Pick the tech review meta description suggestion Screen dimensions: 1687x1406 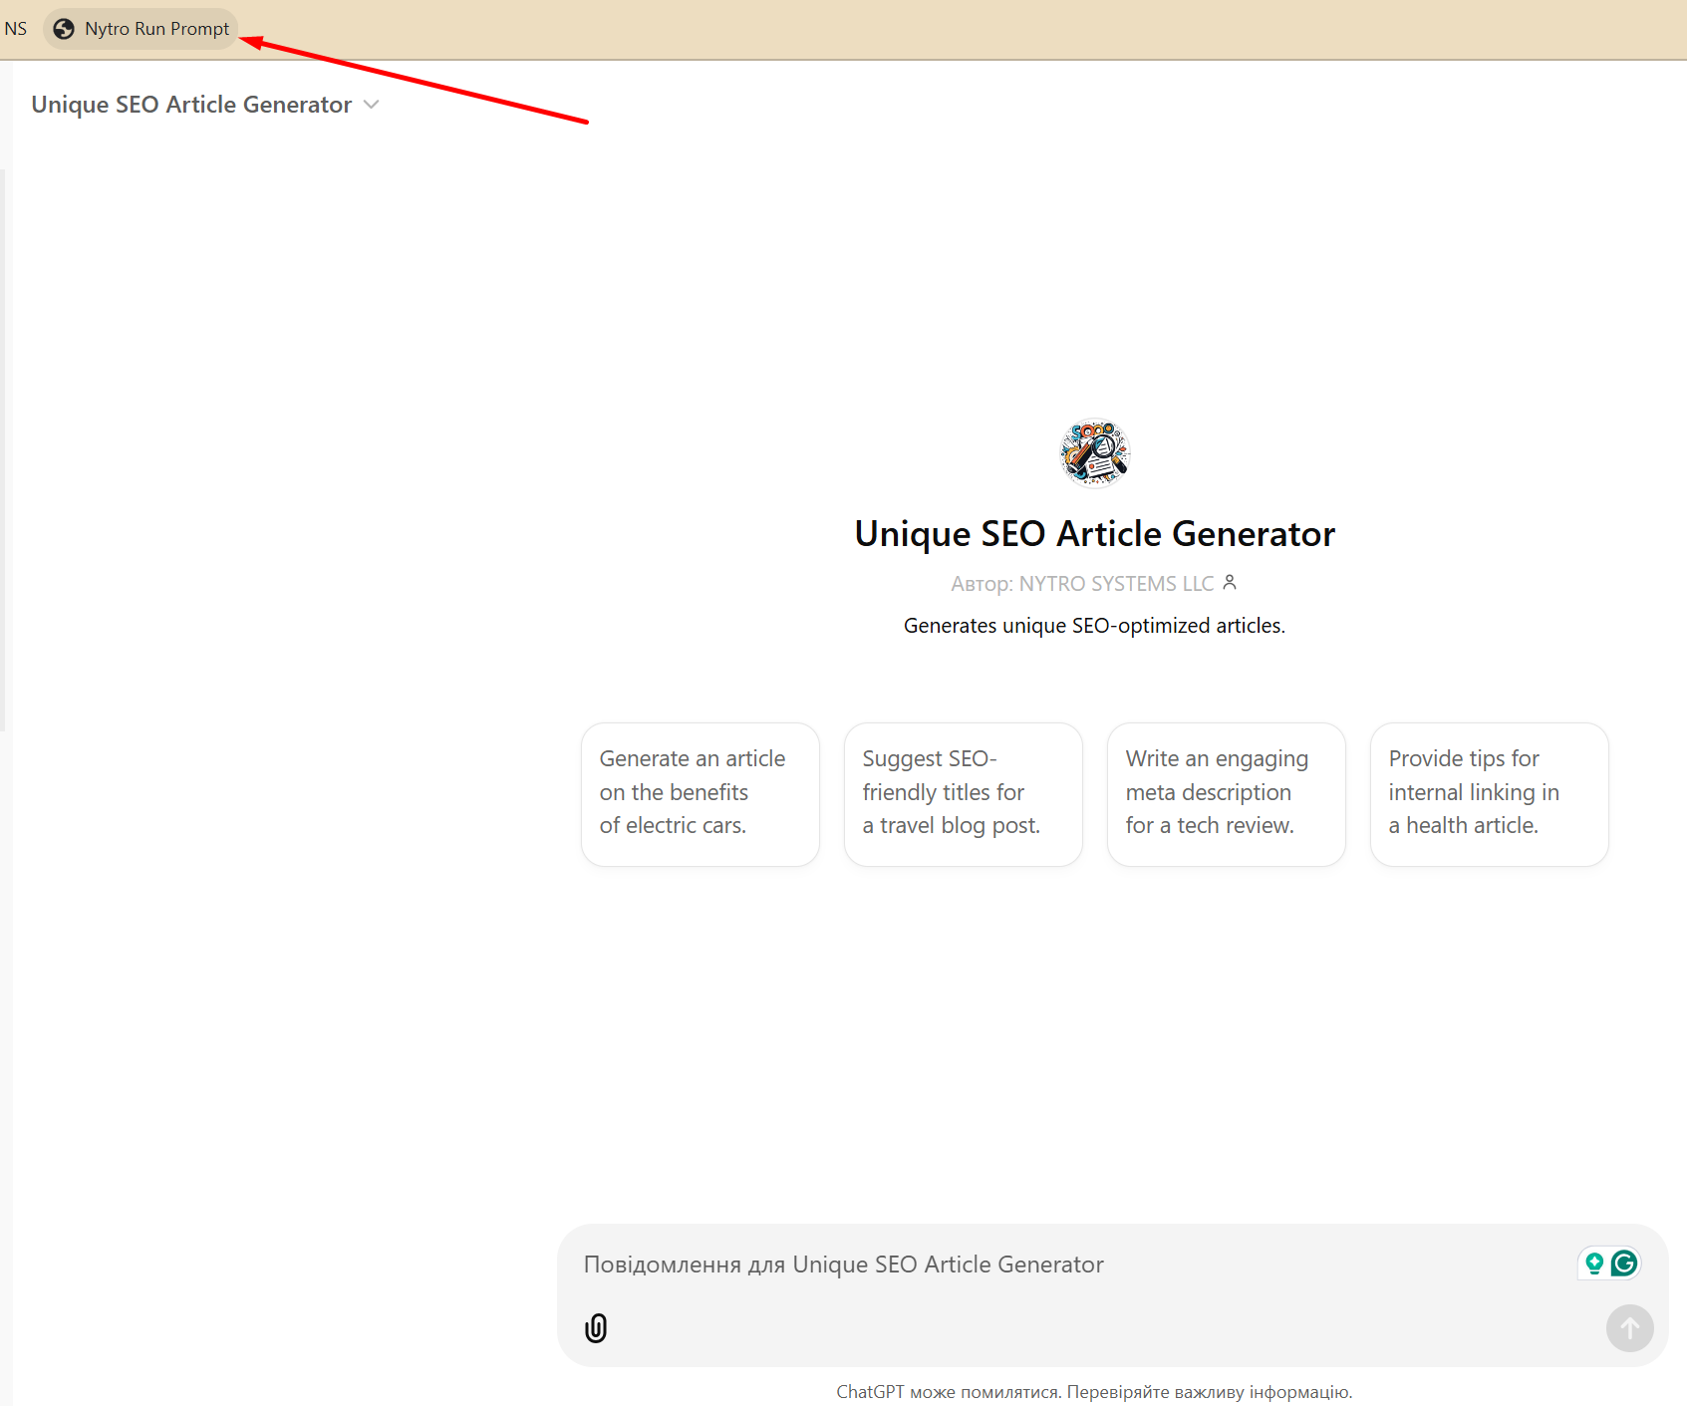click(x=1226, y=793)
